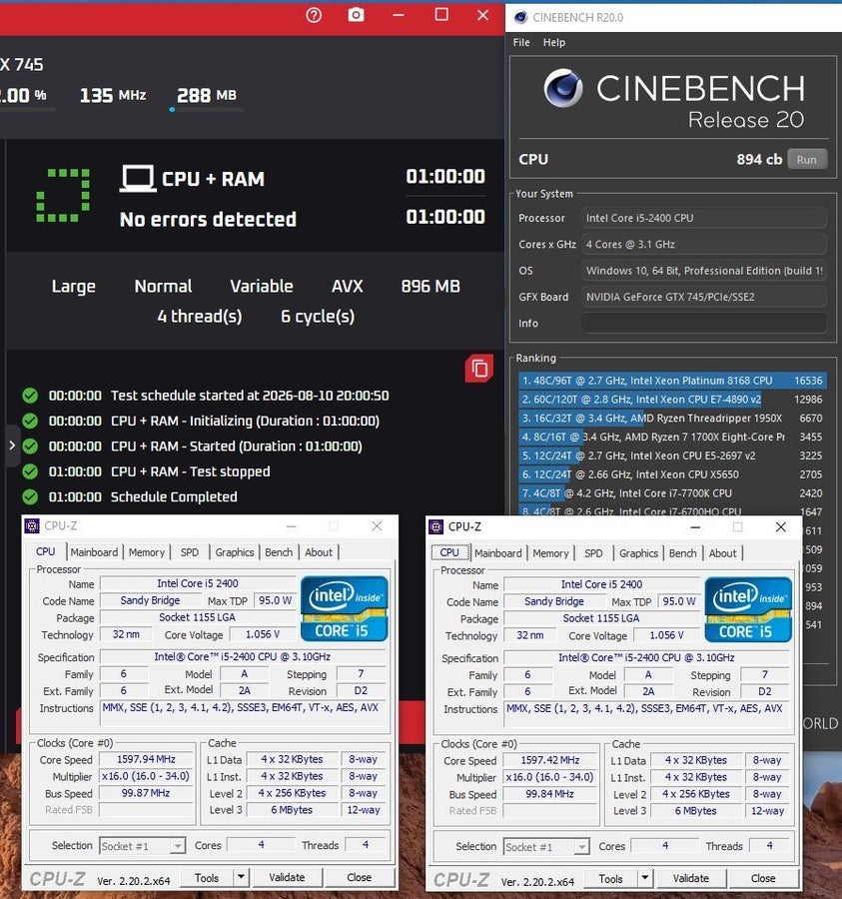Click Validate in the left CPU-Z window
Viewport: 842px width, 899px height.
tap(287, 877)
